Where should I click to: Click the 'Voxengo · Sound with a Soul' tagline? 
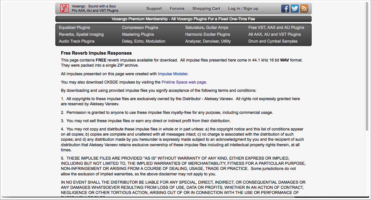(x=94, y=6)
